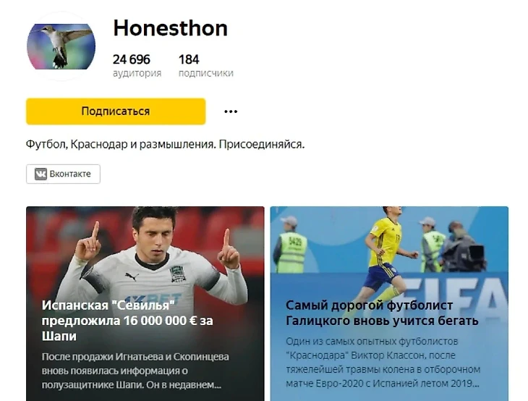Click the аудитория label
This screenshot has width=528, height=401.
[x=137, y=73]
